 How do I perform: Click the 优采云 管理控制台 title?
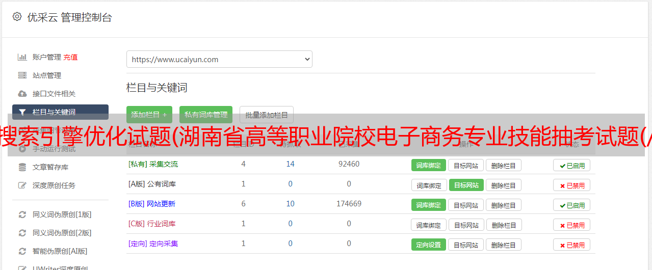(x=69, y=17)
